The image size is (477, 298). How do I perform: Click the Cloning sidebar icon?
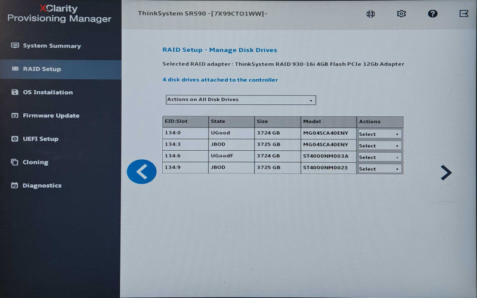pos(14,162)
